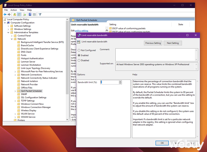The width and height of the screenshot is (207, 152).
Task: Click the Bandwidth limit spinner up arrow
Action: coord(121,81)
